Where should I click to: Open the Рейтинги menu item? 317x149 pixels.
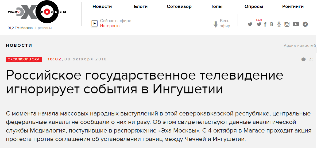click(x=293, y=7)
